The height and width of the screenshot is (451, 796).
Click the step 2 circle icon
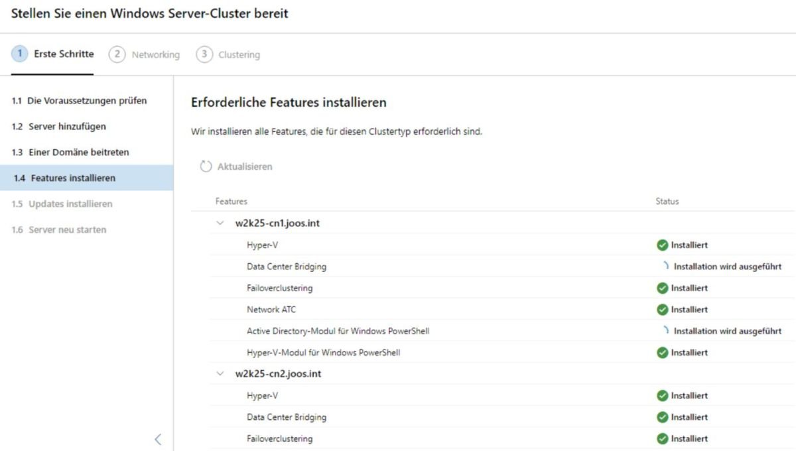[x=115, y=54]
